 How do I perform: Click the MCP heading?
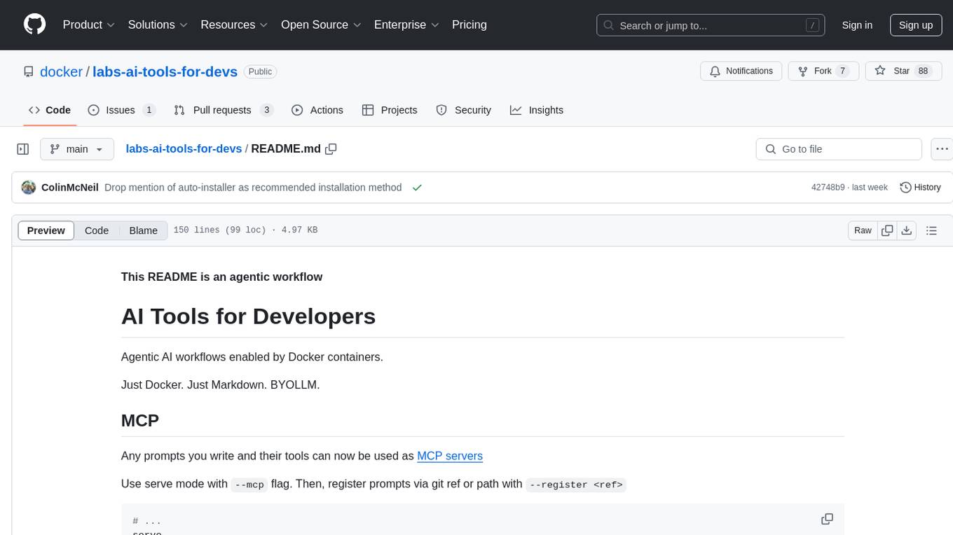tap(140, 420)
